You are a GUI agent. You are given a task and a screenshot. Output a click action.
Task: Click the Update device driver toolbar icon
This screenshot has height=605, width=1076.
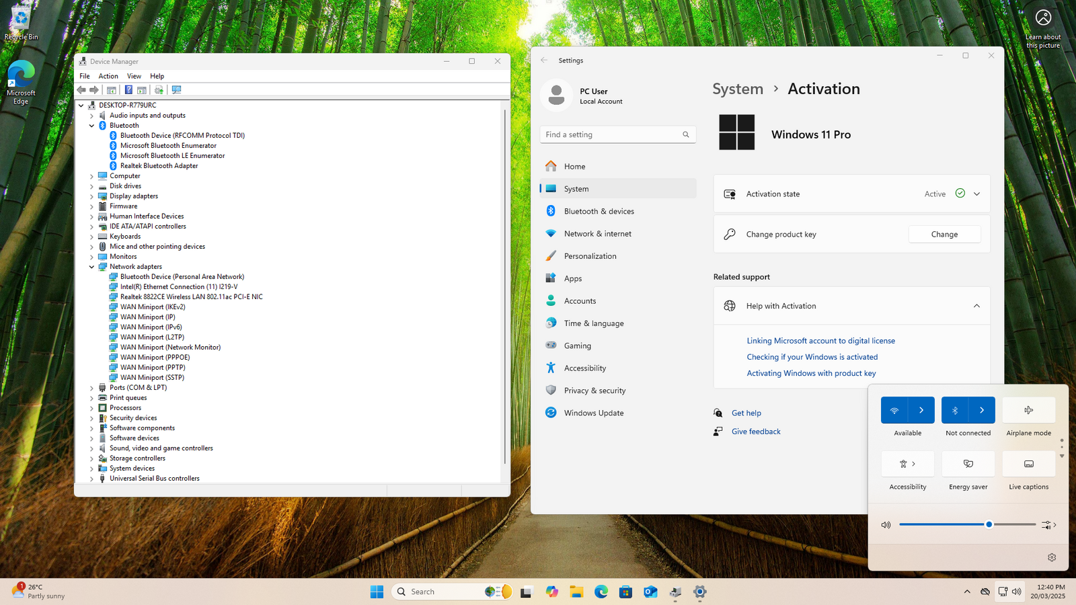(159, 90)
